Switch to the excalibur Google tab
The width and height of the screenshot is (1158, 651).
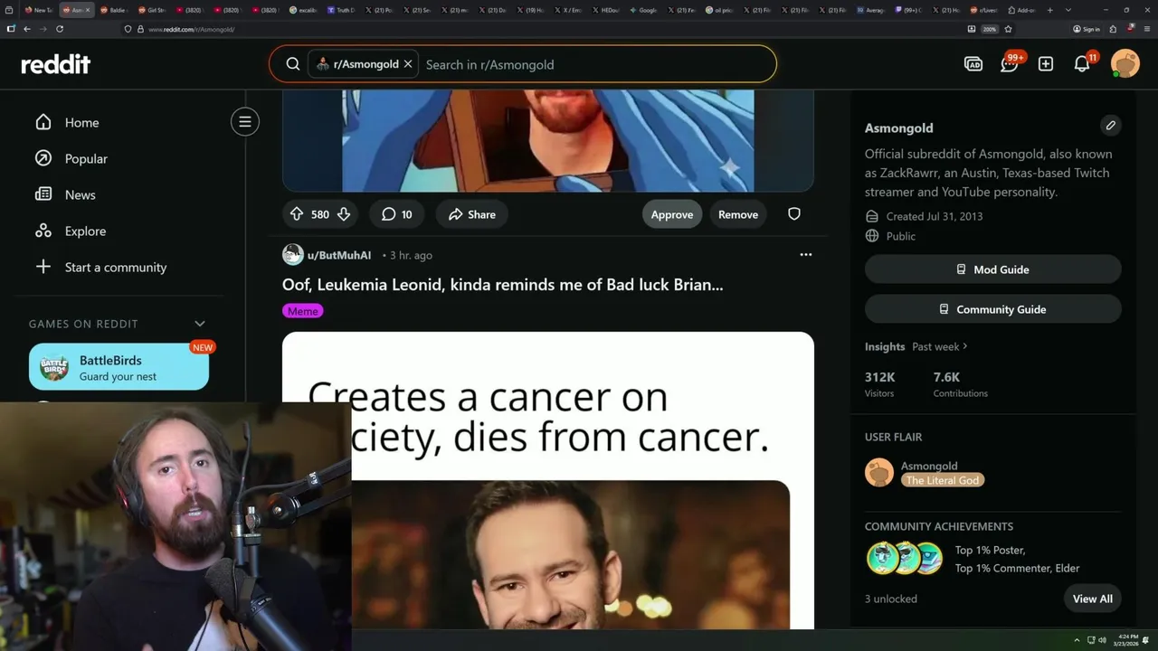(x=305, y=10)
